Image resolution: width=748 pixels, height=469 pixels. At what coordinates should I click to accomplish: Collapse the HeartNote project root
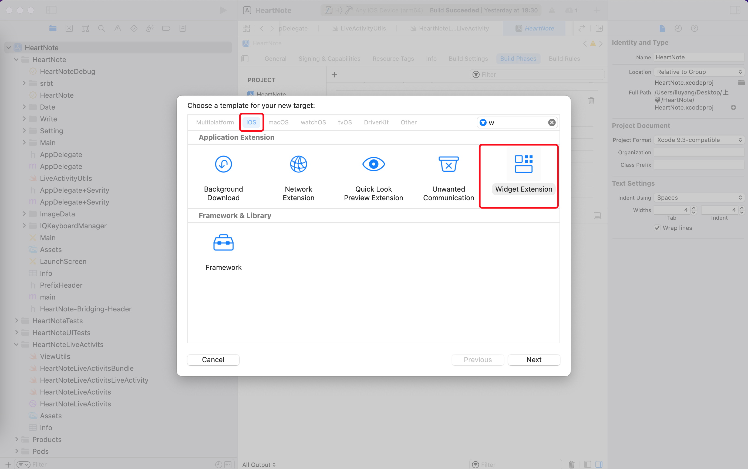pyautogui.click(x=9, y=47)
